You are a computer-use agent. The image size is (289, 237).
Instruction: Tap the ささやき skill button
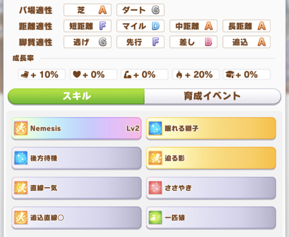click(x=211, y=188)
